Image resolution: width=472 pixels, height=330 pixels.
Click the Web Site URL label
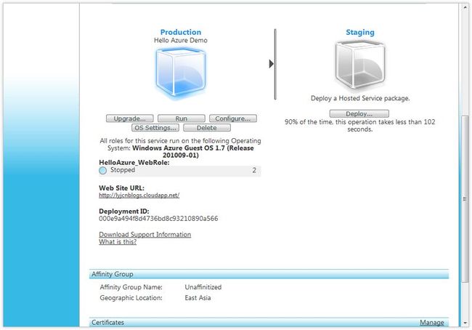point(121,188)
